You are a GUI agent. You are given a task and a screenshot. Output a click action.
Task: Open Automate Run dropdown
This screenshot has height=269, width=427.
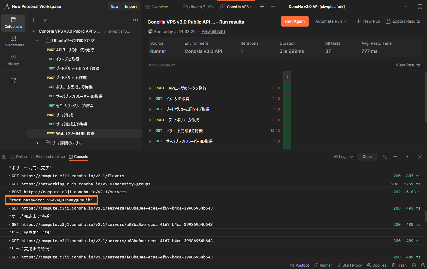tap(331, 21)
